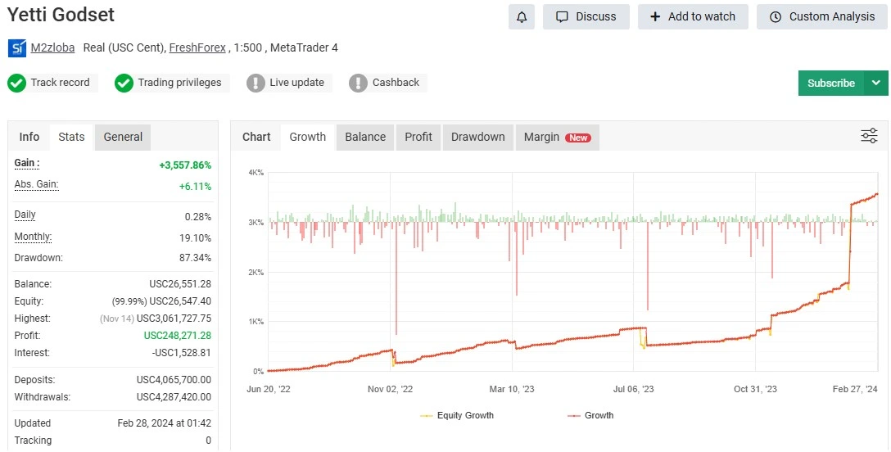The height and width of the screenshot is (452, 891).
Task: Select the Margin tab marked New
Action: coord(557,137)
